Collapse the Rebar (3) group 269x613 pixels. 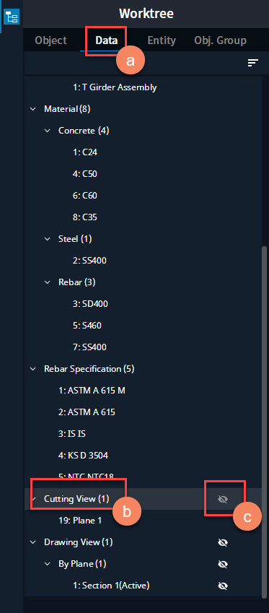[x=48, y=282]
